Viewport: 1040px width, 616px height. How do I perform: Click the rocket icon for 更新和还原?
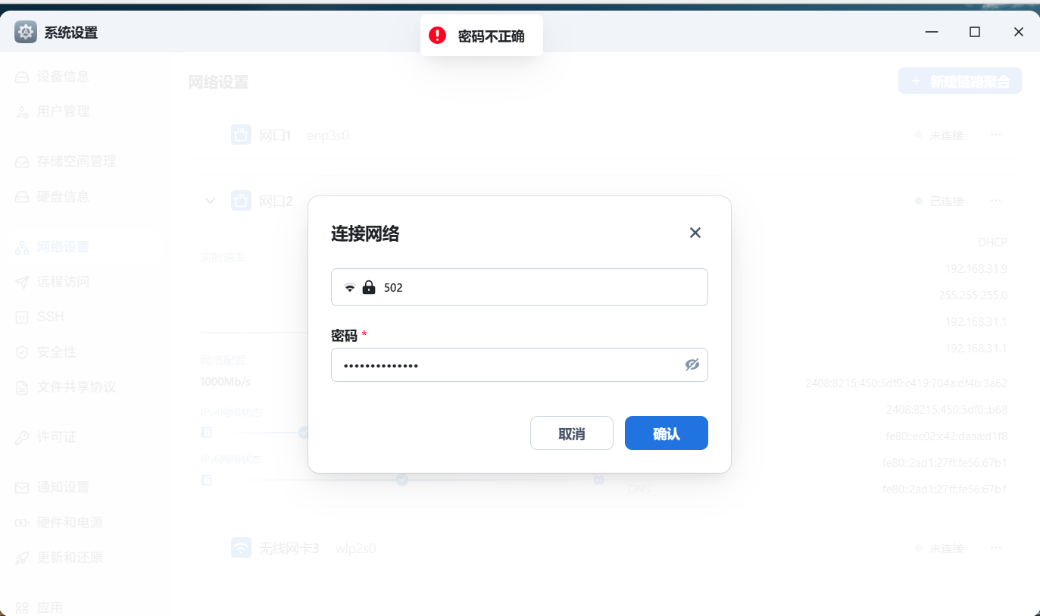(23, 558)
